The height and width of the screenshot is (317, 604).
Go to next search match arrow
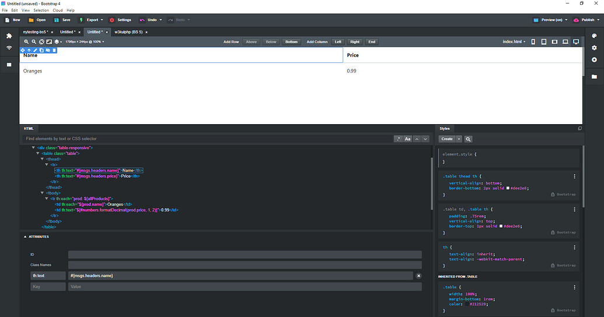click(x=425, y=139)
